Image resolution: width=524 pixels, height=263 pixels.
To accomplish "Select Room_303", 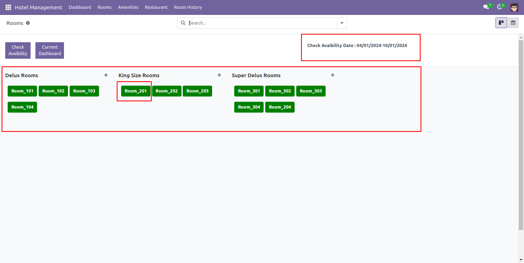I will pyautogui.click(x=311, y=91).
